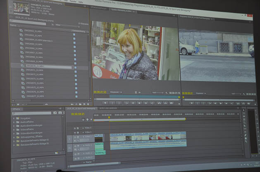Screen dimensions: 260x172
Task: Select the Sport und Bewegung sequence tab in timeline
Action: (x=81, y=109)
